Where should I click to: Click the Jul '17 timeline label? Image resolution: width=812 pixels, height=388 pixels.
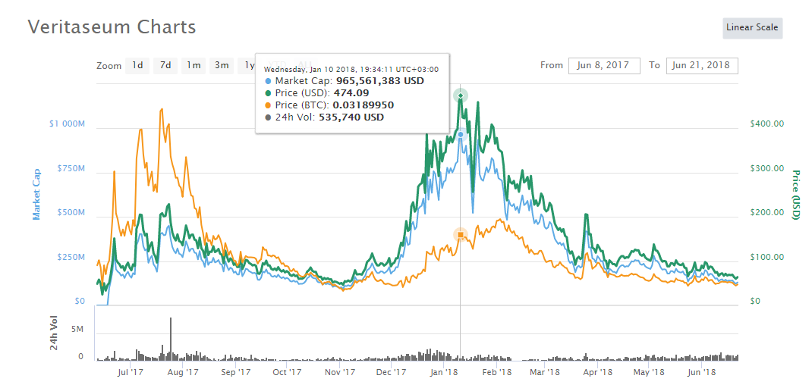tap(130, 371)
